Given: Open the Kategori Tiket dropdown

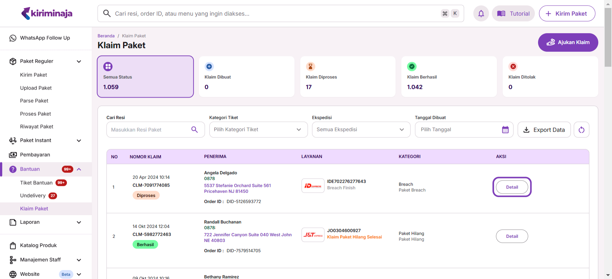Looking at the screenshot, I should (258, 129).
